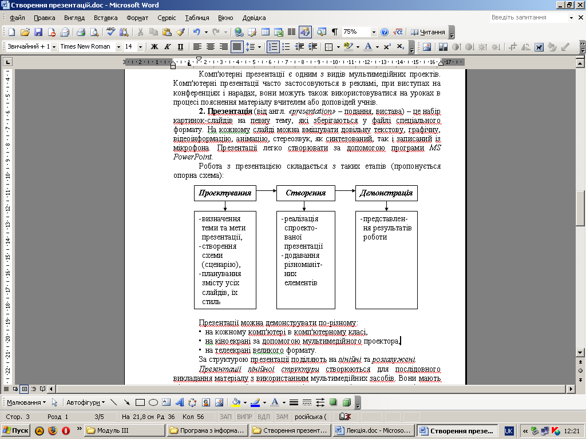The height and width of the screenshot is (439, 586).
Task: Print the document using the printer icon
Action: 81,32
